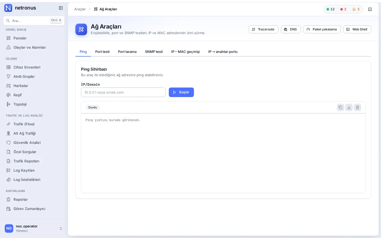This screenshot has width=381, height=238.
Task: Open Olaylar ve Alarmlar
Action: coord(34,47)
